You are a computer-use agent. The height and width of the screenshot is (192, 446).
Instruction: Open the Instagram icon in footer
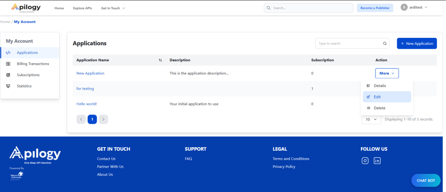(x=365, y=161)
